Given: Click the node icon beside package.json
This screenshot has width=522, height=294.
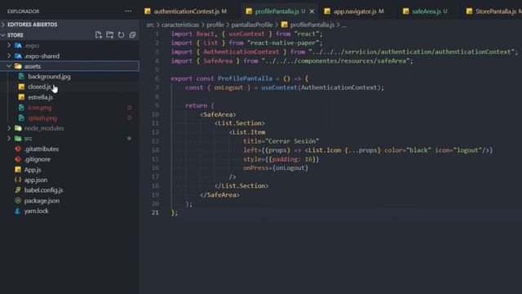Looking at the screenshot, I should click(x=18, y=201).
